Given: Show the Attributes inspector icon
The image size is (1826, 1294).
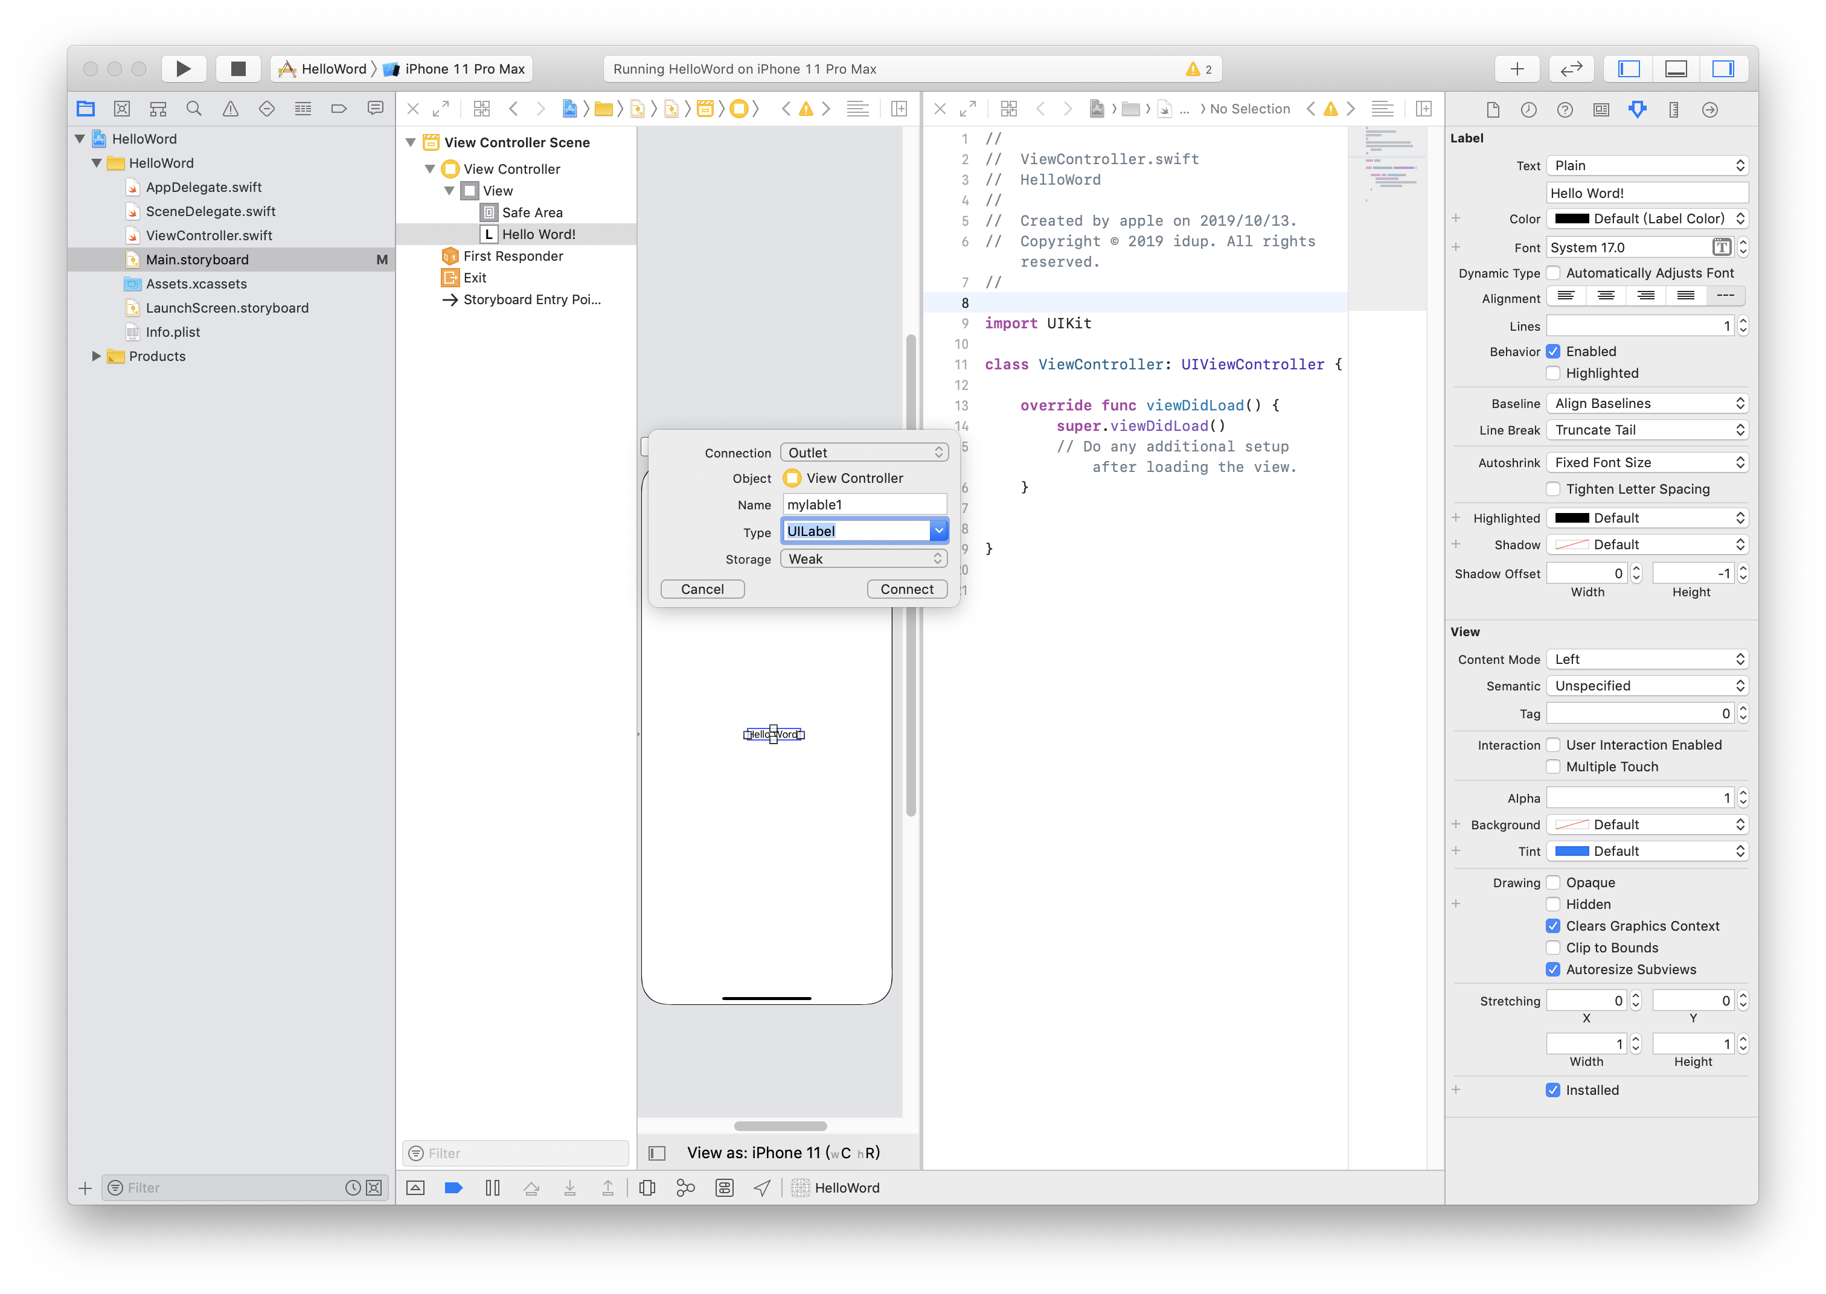Looking at the screenshot, I should (x=1637, y=109).
